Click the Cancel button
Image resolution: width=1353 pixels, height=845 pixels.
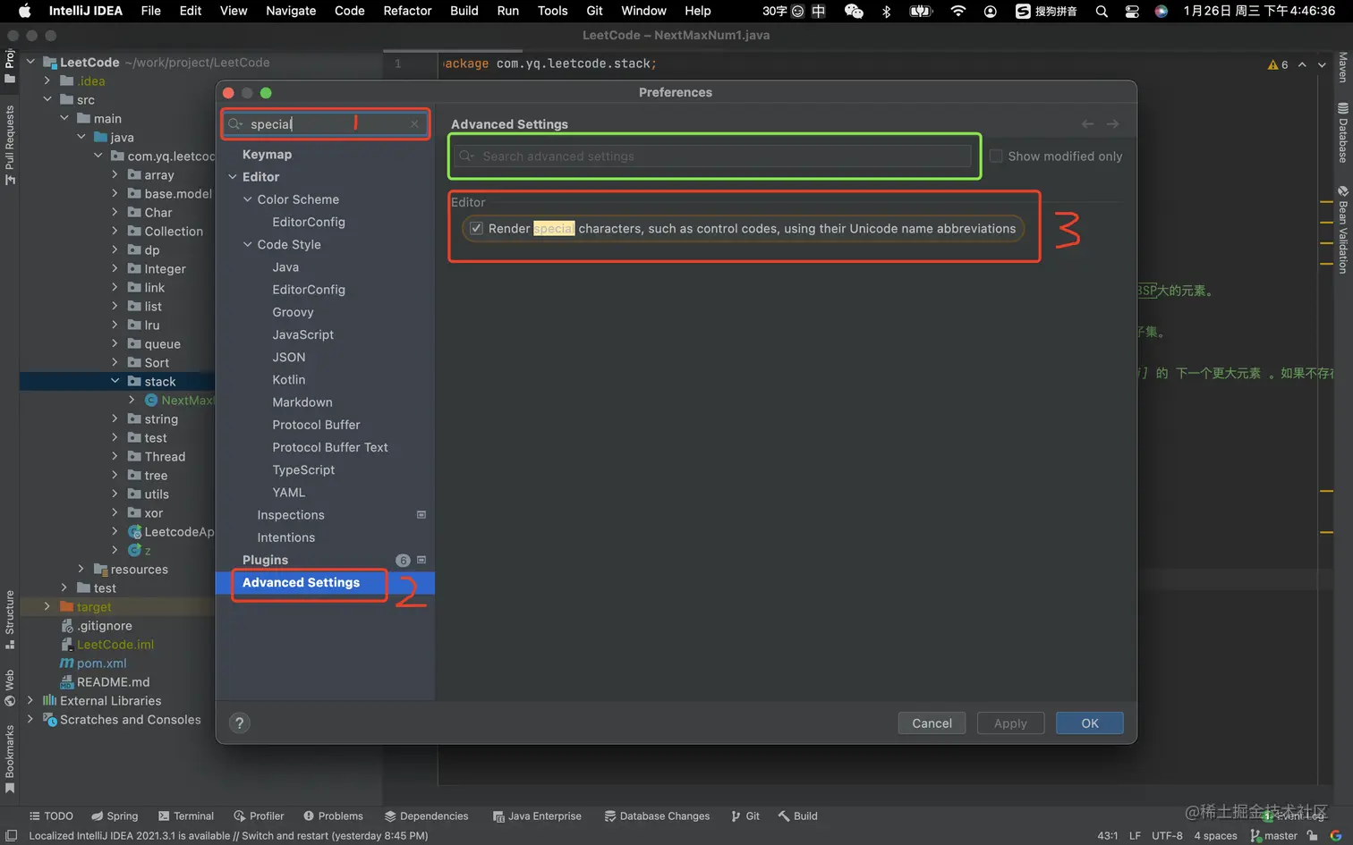pyautogui.click(x=932, y=723)
